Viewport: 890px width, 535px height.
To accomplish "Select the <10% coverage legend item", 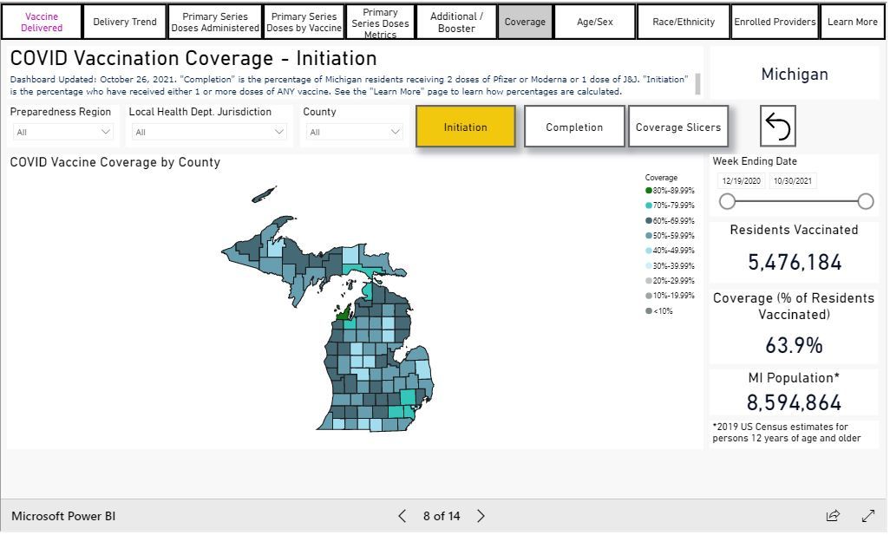I will (663, 310).
